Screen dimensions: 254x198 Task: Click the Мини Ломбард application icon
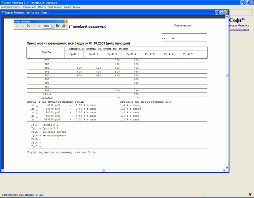2,2
